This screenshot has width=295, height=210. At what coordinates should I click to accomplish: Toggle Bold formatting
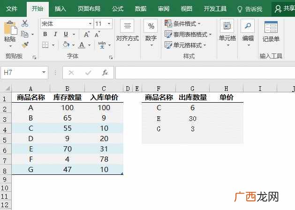(x=45, y=34)
